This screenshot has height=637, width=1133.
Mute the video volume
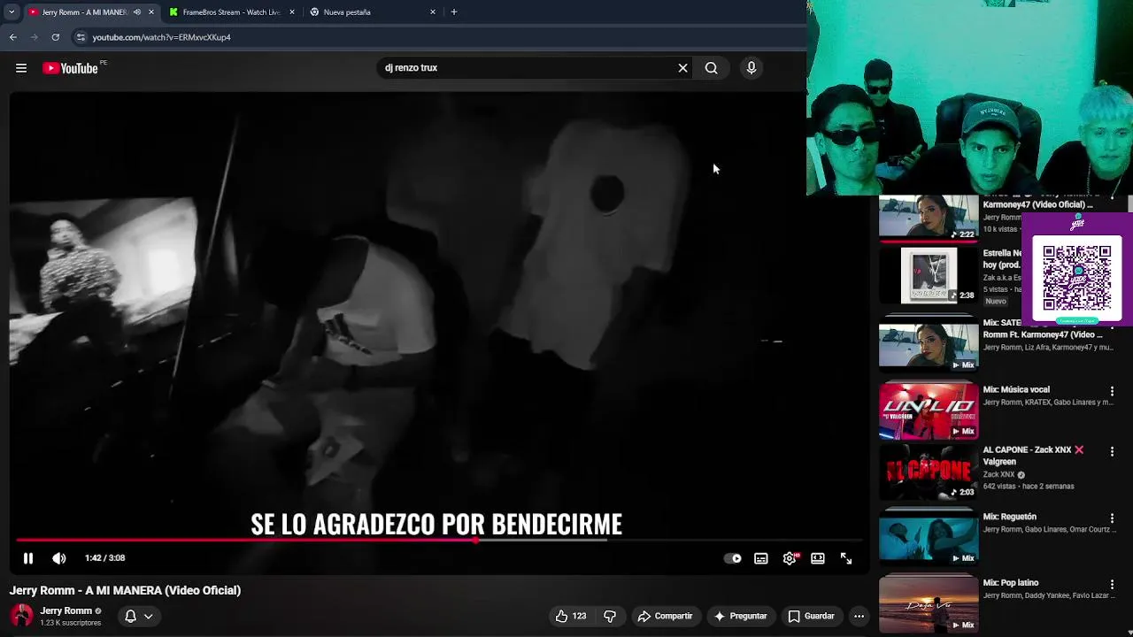point(59,558)
